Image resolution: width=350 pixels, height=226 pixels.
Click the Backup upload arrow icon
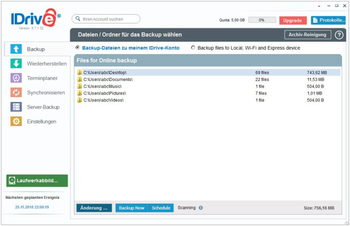pyautogui.click(x=16, y=49)
